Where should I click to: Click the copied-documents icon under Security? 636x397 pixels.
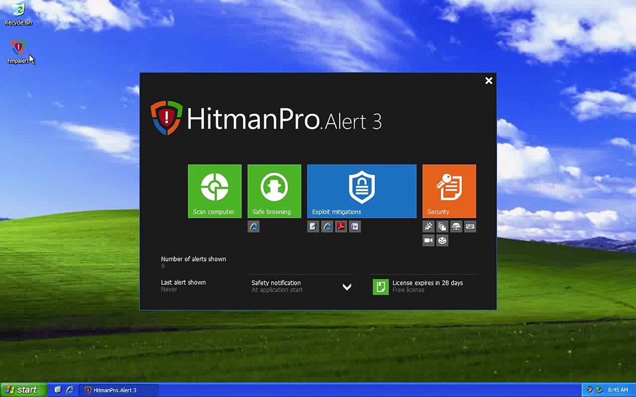click(442, 226)
